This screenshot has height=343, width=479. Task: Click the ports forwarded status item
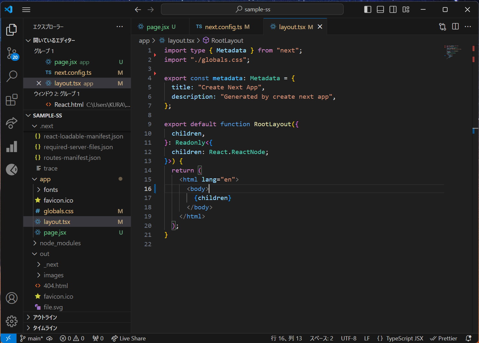pos(98,338)
